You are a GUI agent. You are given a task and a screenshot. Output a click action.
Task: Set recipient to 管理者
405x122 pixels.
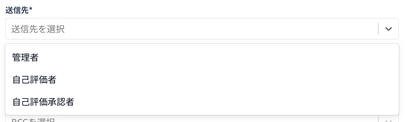click(x=26, y=57)
